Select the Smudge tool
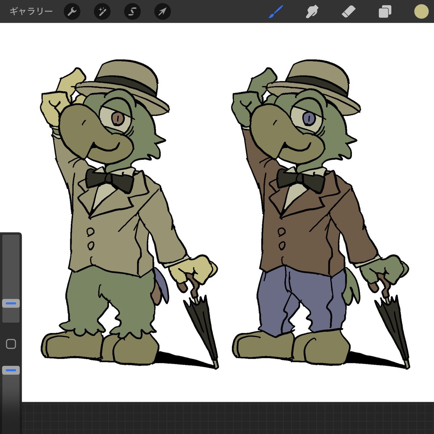Screen dimensions: 434x434 [312, 12]
